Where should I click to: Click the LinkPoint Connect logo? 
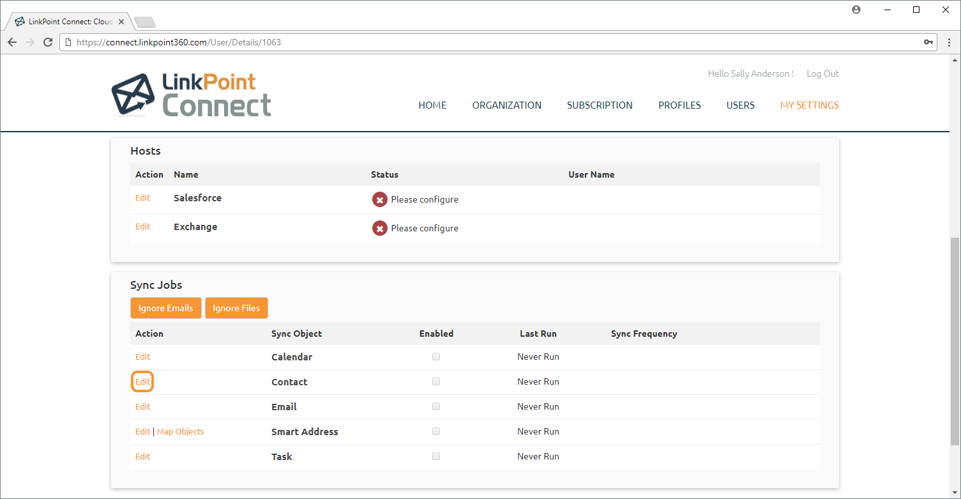(191, 95)
